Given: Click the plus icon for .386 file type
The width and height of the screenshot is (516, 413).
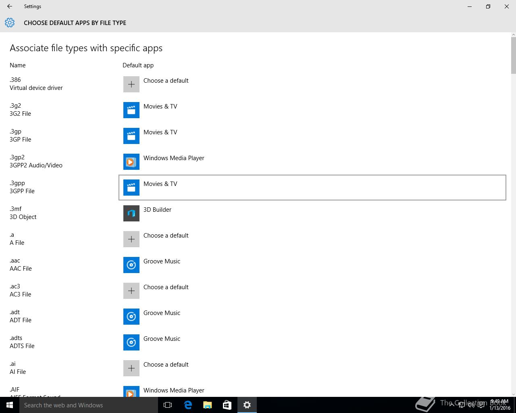Looking at the screenshot, I should tap(131, 84).
